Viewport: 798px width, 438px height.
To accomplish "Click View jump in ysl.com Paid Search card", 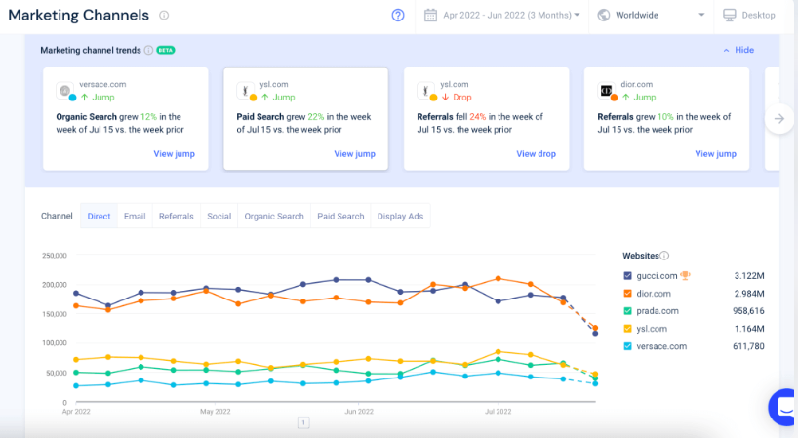I will [x=354, y=153].
